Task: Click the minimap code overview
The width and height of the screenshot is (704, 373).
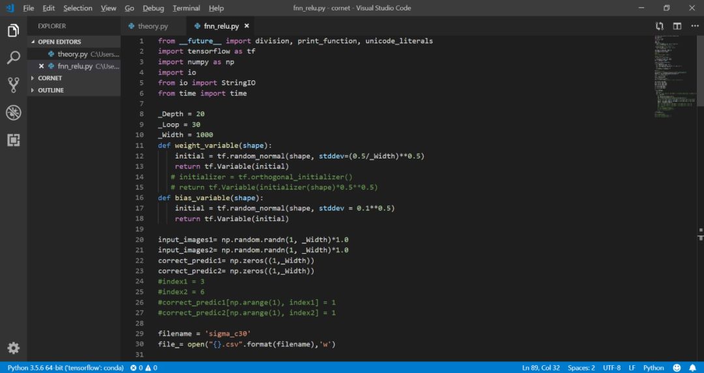Action: tap(676, 76)
